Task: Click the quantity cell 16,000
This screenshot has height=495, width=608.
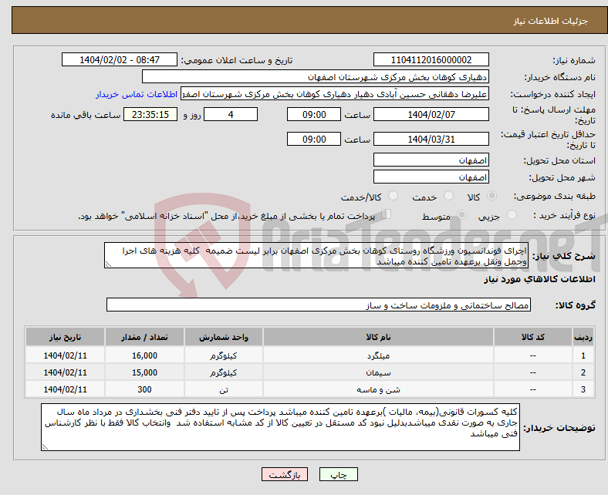Action: tap(144, 355)
